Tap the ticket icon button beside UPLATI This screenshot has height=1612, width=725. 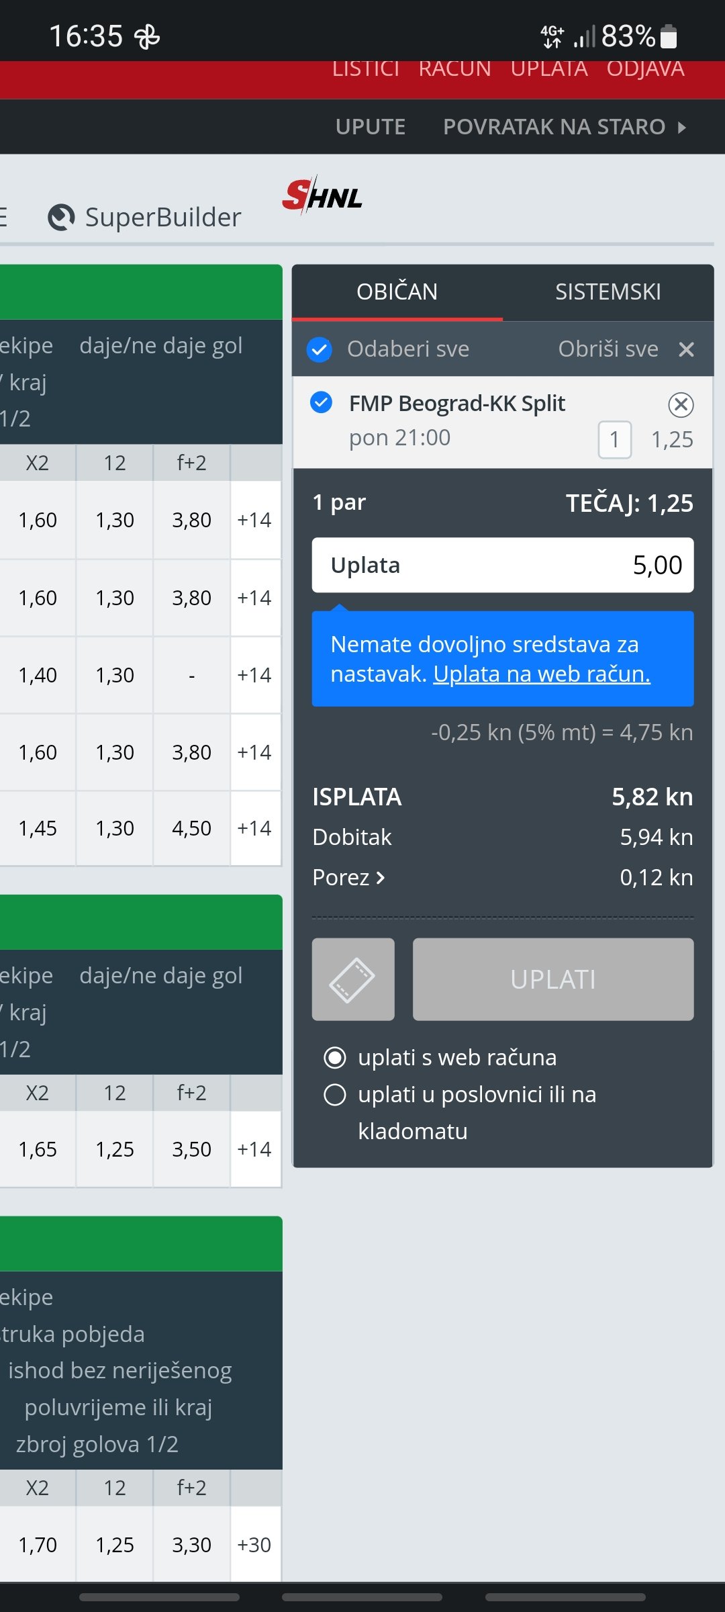coord(353,979)
